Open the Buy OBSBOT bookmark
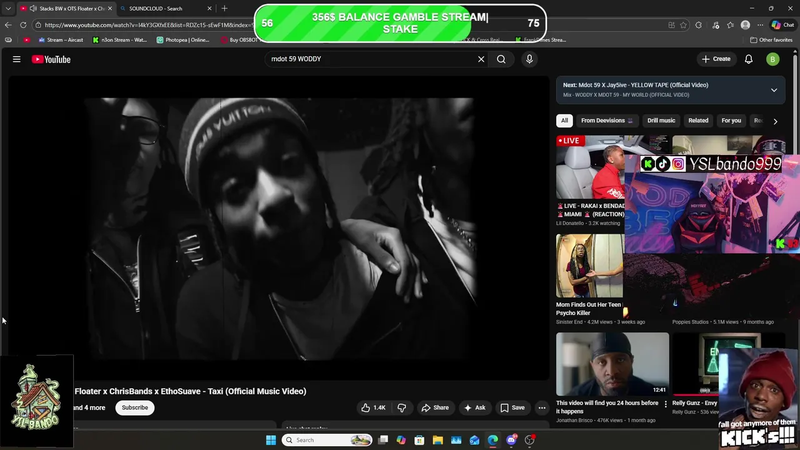The width and height of the screenshot is (800, 450). point(239,40)
